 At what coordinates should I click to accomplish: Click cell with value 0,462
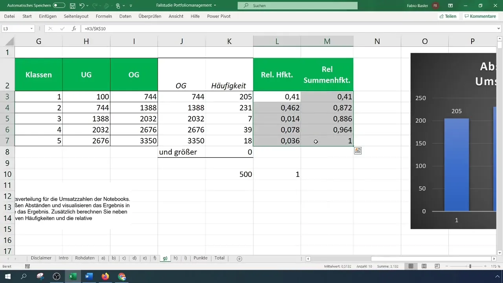277,108
